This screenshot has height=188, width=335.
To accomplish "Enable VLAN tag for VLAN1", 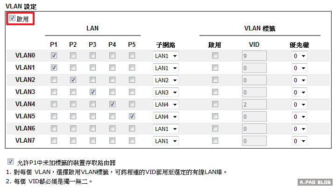I will [x=215, y=68].
